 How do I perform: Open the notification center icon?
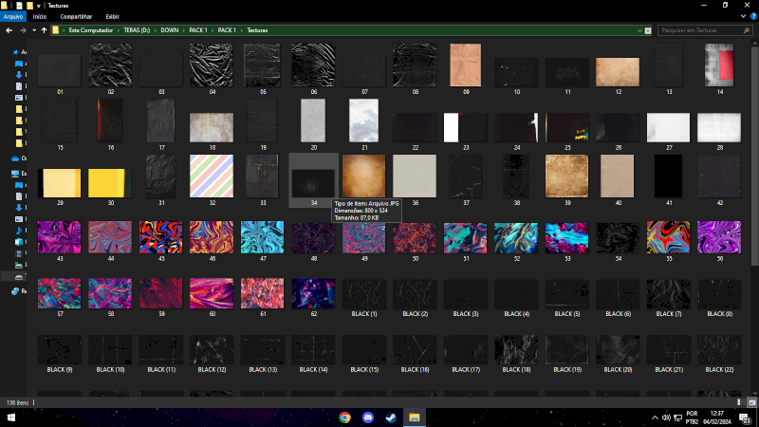click(746, 418)
